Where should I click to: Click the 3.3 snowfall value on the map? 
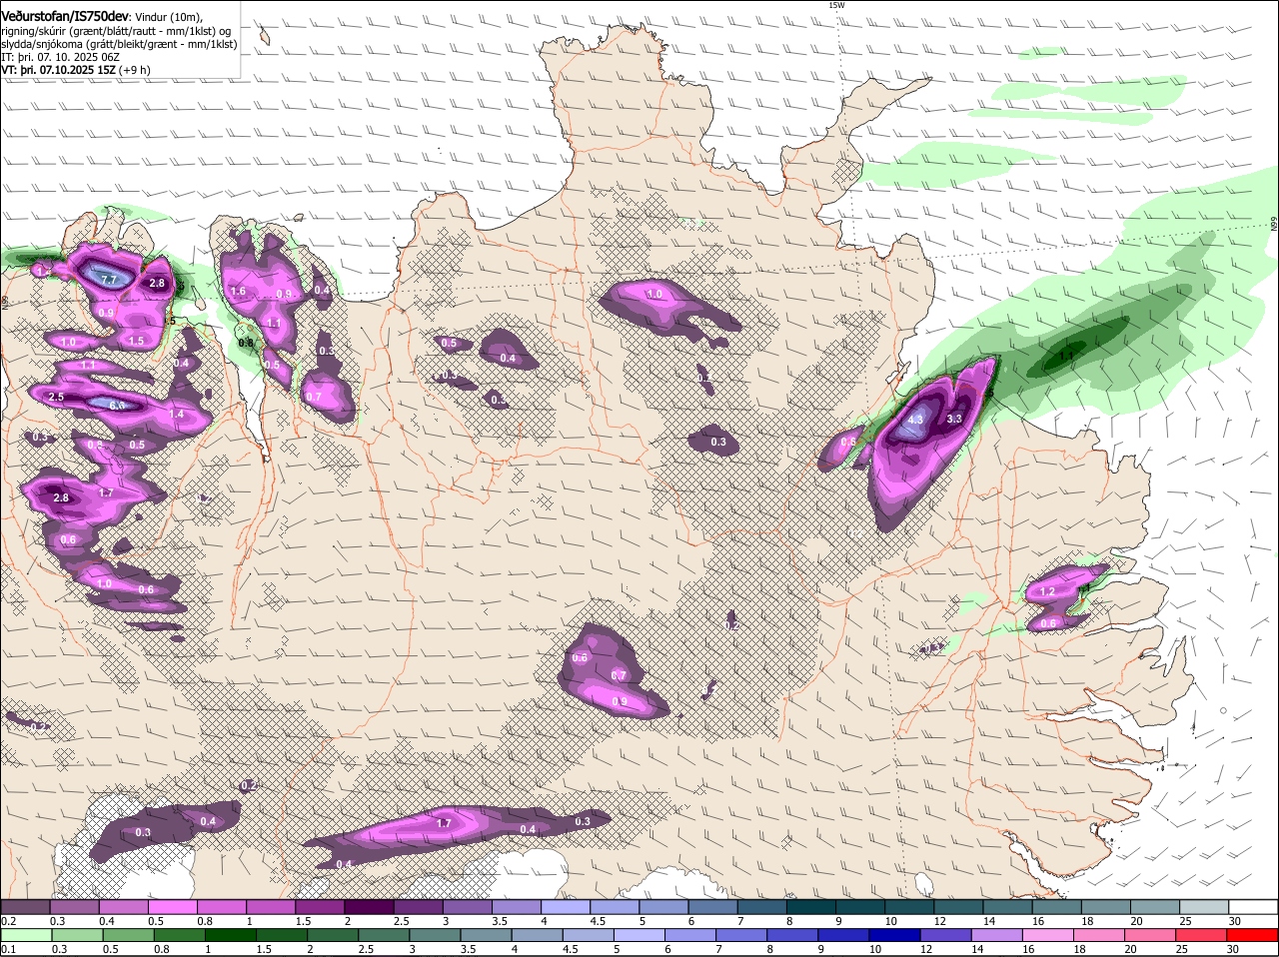point(953,419)
